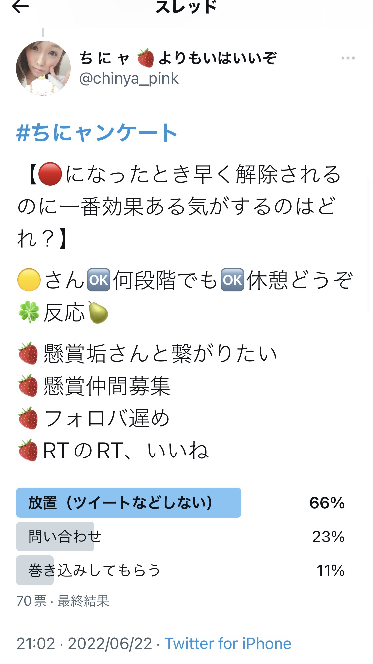
Task: Open the profile picture avatar
Action: click(x=43, y=68)
